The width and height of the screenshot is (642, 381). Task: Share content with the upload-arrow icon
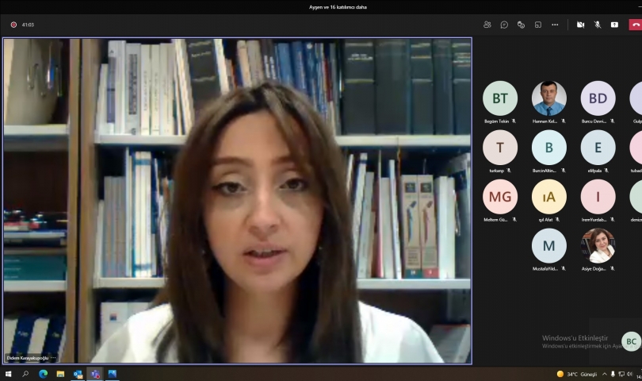614,25
